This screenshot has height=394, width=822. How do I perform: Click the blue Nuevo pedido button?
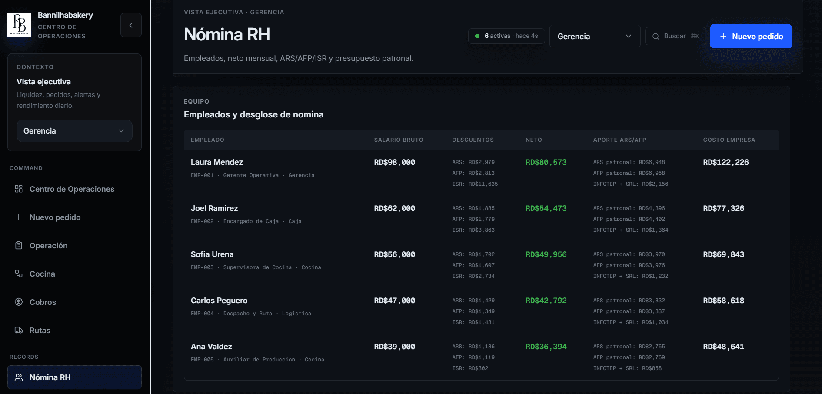click(751, 36)
